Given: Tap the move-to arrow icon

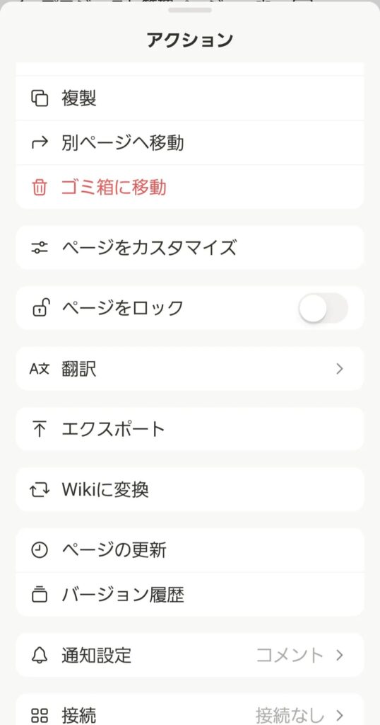Looking at the screenshot, I should click(40, 143).
